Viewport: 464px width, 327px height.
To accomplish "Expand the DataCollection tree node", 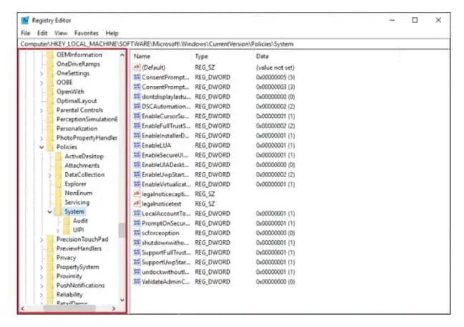I will [49, 175].
